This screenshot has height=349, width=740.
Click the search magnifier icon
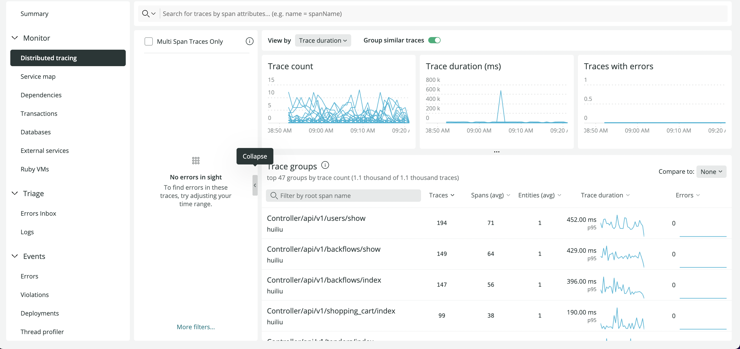point(146,13)
